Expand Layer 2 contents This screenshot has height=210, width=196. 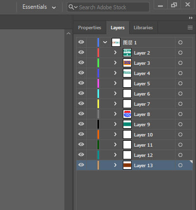pyautogui.click(x=115, y=53)
